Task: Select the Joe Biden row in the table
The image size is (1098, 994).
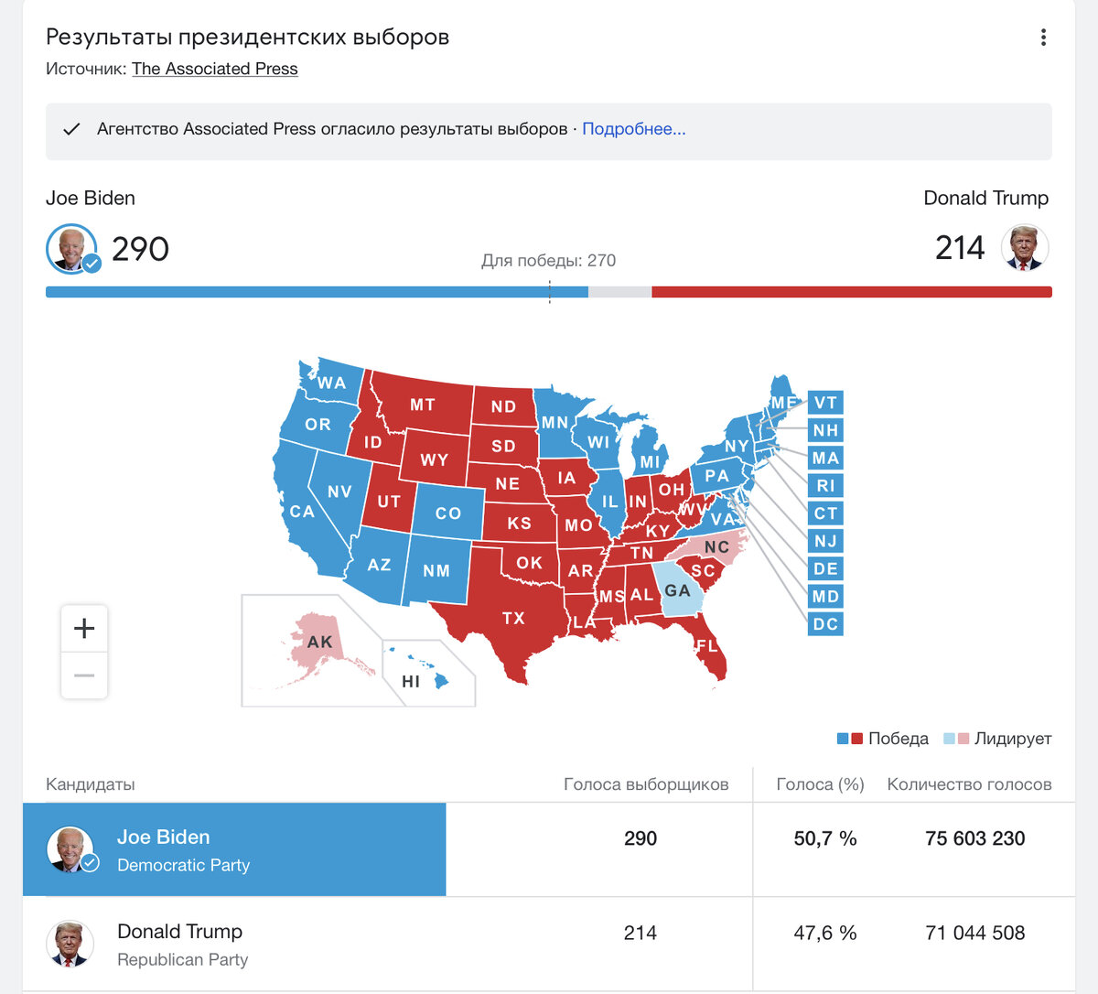Action: click(x=549, y=849)
